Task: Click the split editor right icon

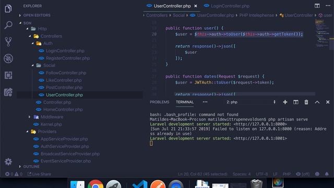Action: pos(317,6)
